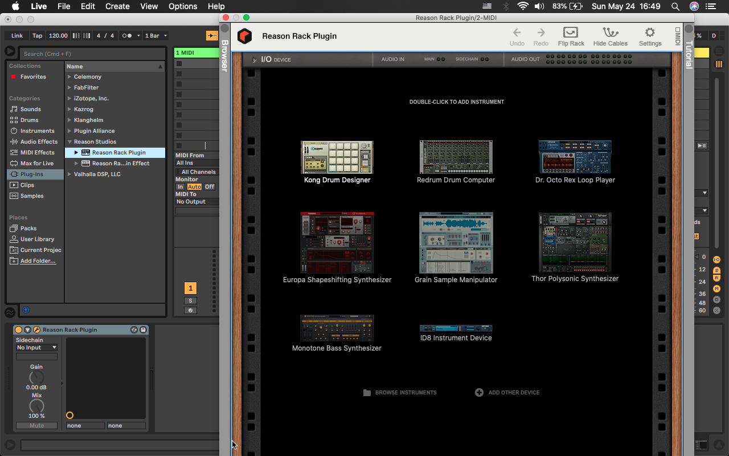Collapse the Reason Studios folder
The height and width of the screenshot is (456, 729).
[x=69, y=142]
